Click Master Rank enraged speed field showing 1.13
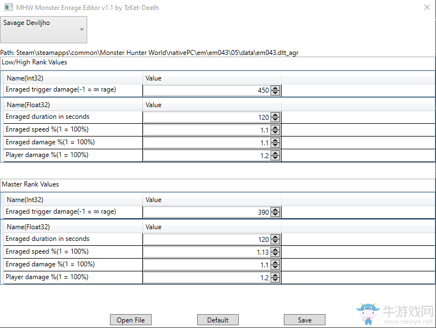This screenshot has height=328, width=436. tap(207, 253)
